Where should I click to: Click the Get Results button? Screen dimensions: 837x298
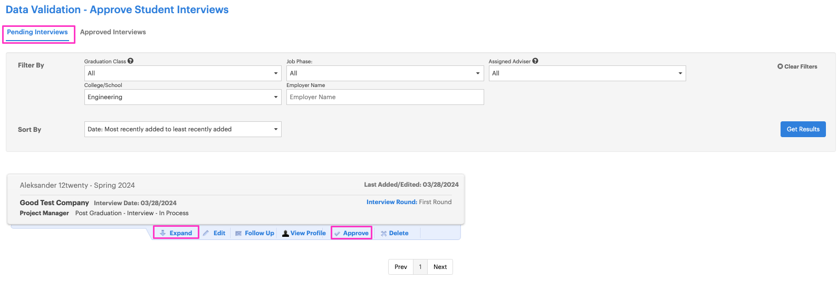pos(803,129)
